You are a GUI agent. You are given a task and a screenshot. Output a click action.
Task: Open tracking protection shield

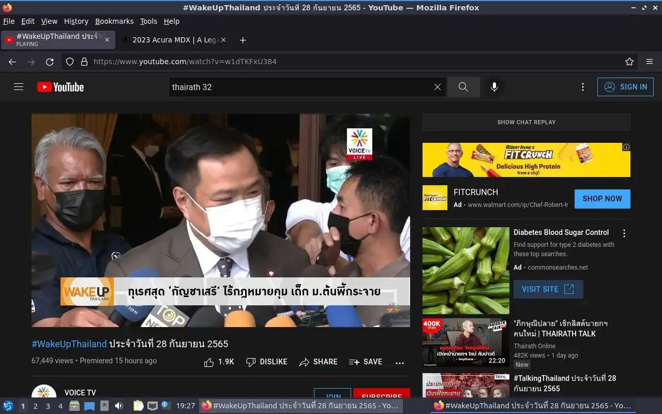pos(70,62)
